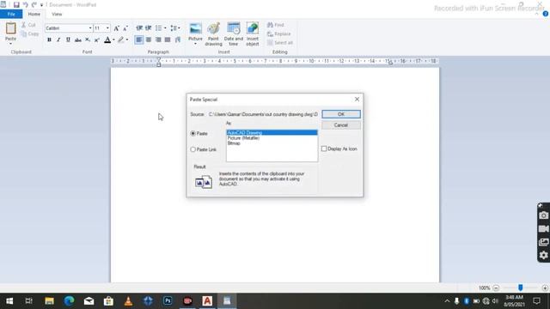Click the Cut command
The height and width of the screenshot is (309, 550).
(x=29, y=25)
